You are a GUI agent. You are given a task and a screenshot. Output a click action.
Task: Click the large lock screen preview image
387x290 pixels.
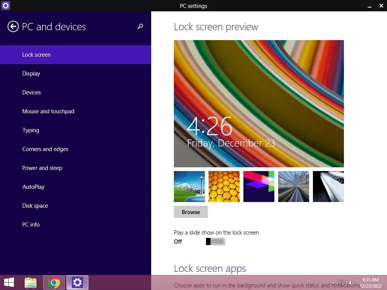259,103
